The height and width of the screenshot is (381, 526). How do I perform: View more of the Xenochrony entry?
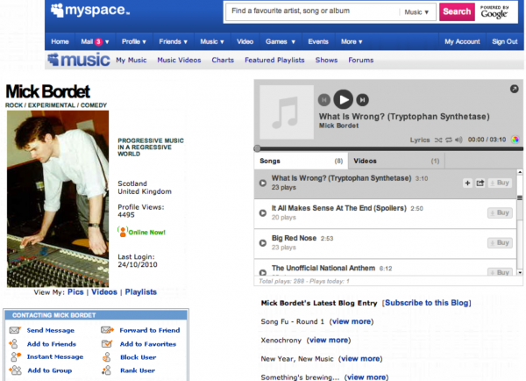click(x=329, y=340)
